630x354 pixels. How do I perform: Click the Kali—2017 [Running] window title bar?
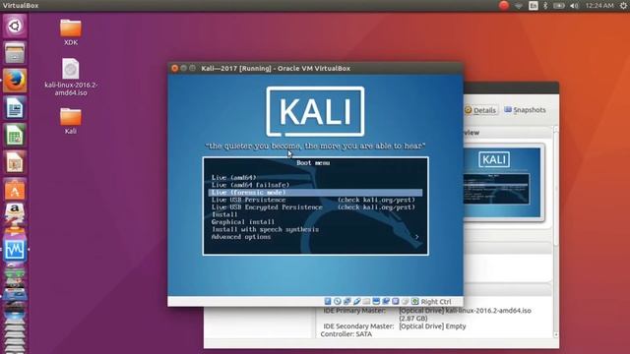click(315, 68)
